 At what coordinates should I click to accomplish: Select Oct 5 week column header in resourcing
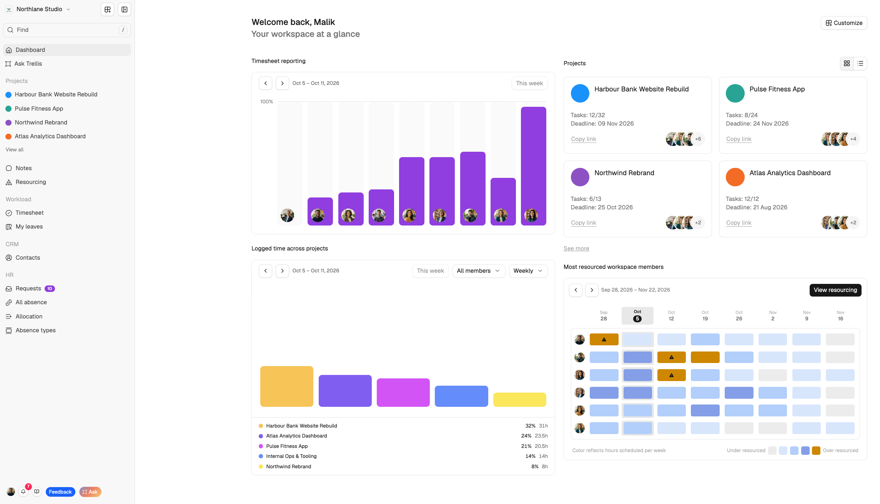click(637, 316)
